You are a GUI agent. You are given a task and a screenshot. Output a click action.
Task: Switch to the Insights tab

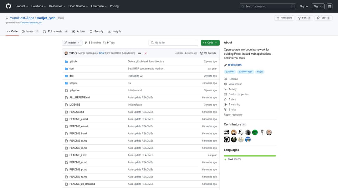pos(115,32)
